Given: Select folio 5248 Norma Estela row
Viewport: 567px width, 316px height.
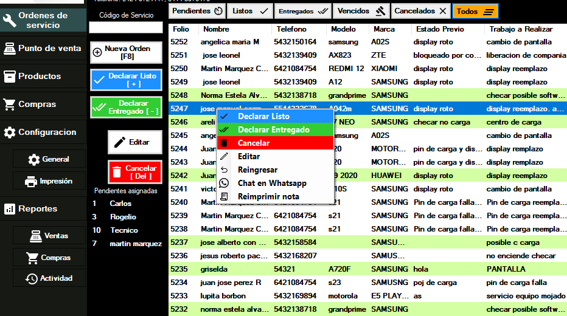Looking at the screenshot, I should point(367,95).
